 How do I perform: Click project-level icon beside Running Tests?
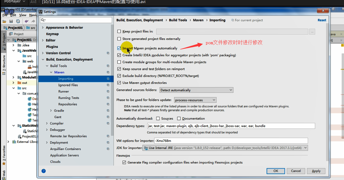click(x=108, y=98)
